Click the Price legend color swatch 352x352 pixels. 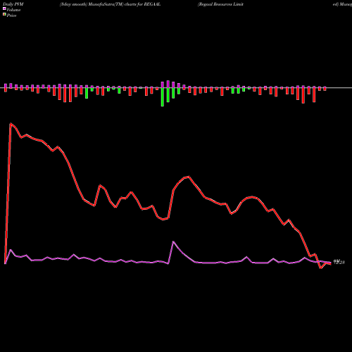(4, 15)
